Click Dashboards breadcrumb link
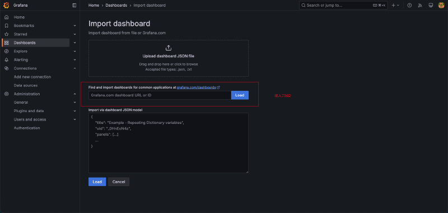The image size is (448, 213). pos(116,5)
